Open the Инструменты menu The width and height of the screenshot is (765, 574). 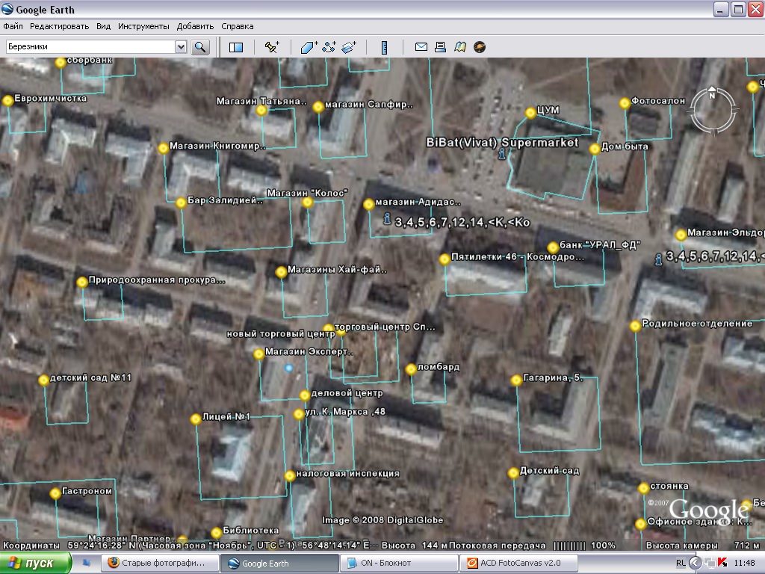(x=143, y=26)
